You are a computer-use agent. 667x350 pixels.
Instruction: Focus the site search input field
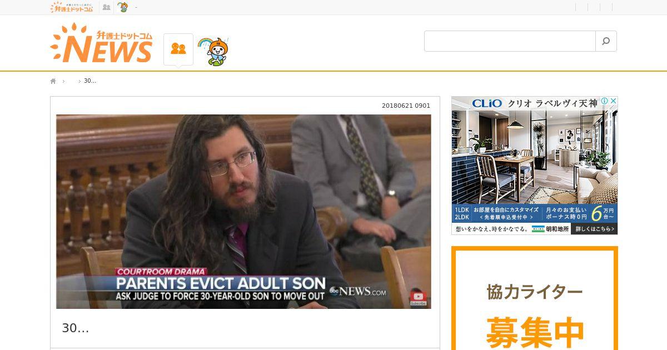coord(510,41)
